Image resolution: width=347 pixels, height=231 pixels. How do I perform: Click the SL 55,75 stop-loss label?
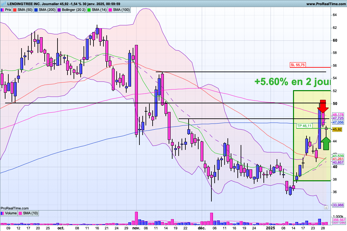click(x=298, y=65)
